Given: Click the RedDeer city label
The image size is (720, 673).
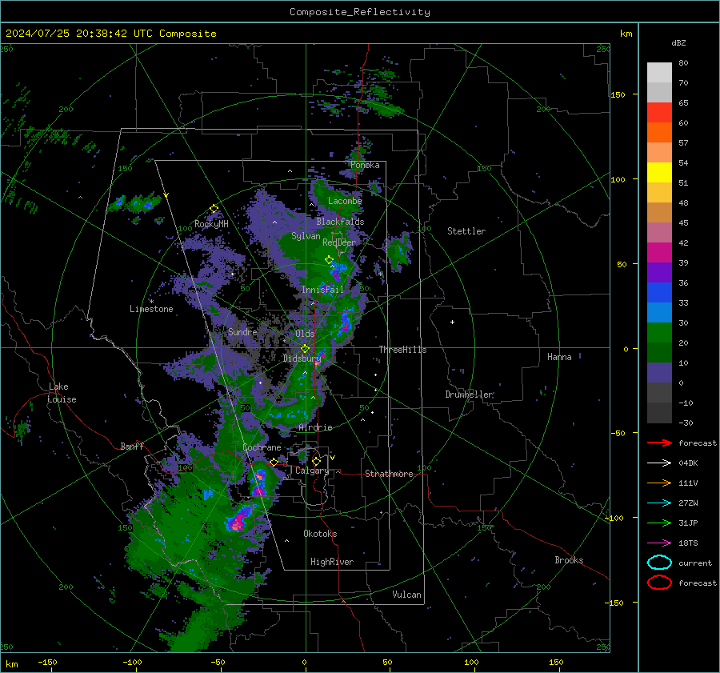Looking at the screenshot, I should coord(339,242).
